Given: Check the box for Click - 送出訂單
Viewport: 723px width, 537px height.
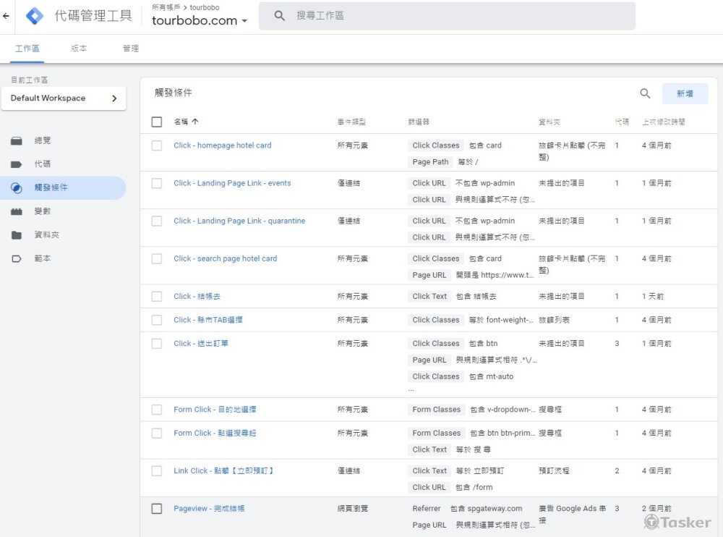Looking at the screenshot, I should (x=157, y=344).
